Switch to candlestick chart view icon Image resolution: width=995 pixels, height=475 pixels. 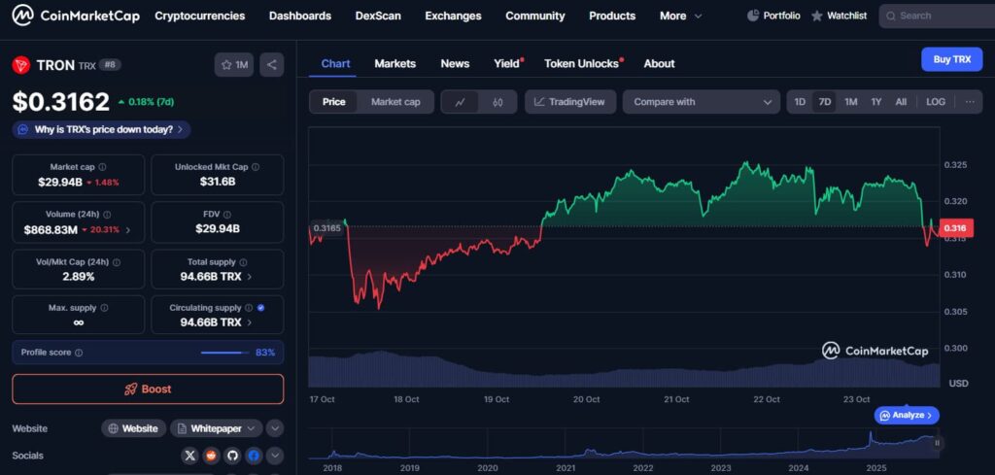pyautogui.click(x=497, y=102)
